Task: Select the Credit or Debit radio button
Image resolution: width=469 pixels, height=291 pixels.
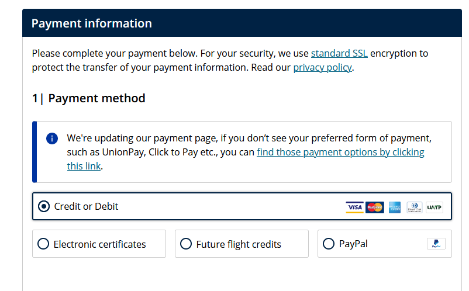Action: (x=43, y=206)
